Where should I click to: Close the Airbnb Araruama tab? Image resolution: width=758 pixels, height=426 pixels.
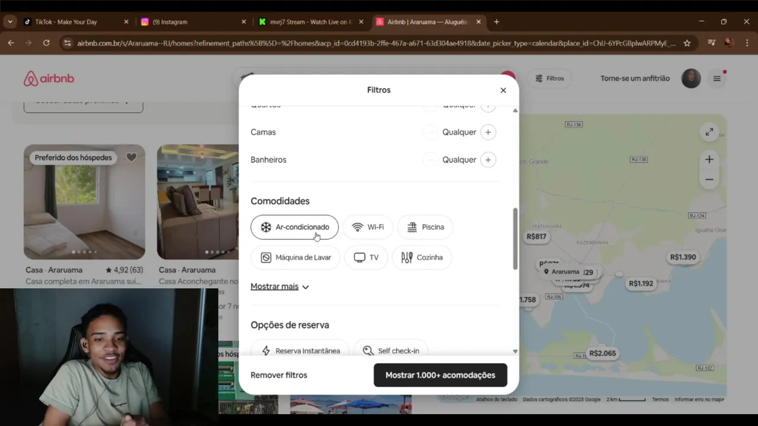[x=478, y=22]
